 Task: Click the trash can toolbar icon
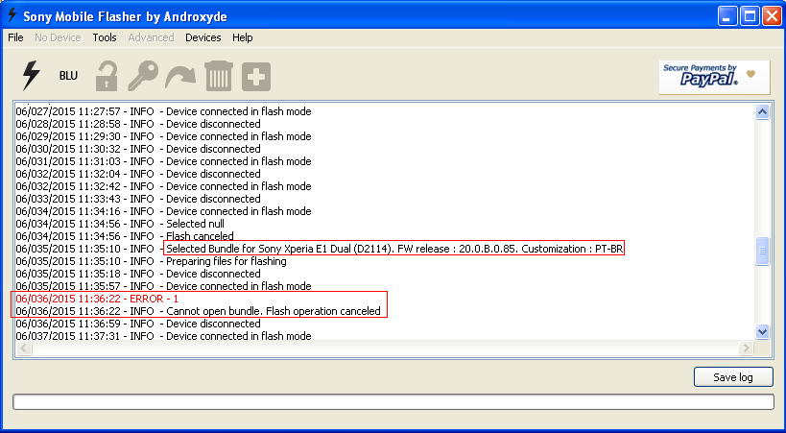(219, 76)
